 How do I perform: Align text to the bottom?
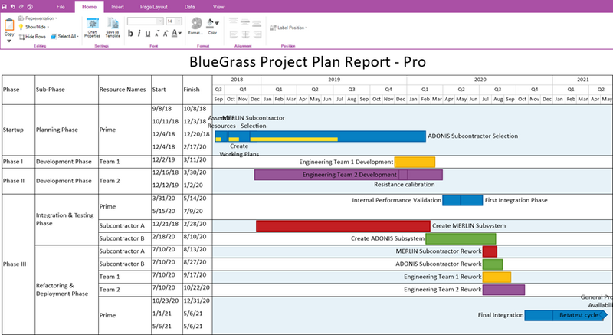257,22
